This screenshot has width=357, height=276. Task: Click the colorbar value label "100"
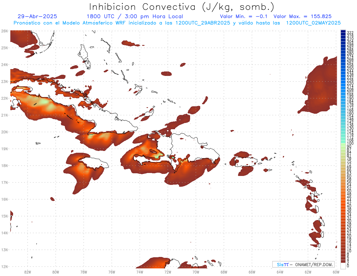pyautogui.click(x=350, y=144)
